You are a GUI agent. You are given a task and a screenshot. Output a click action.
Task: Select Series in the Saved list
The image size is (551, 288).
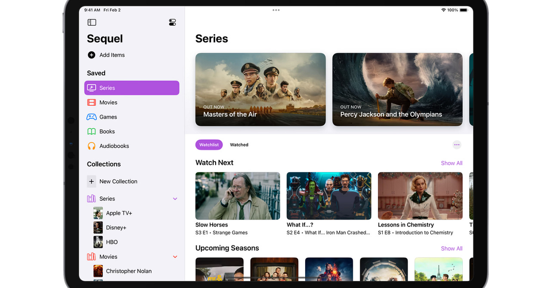coord(132,88)
